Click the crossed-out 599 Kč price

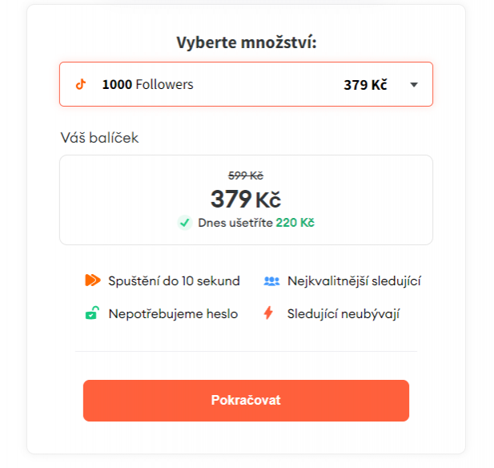click(x=246, y=175)
